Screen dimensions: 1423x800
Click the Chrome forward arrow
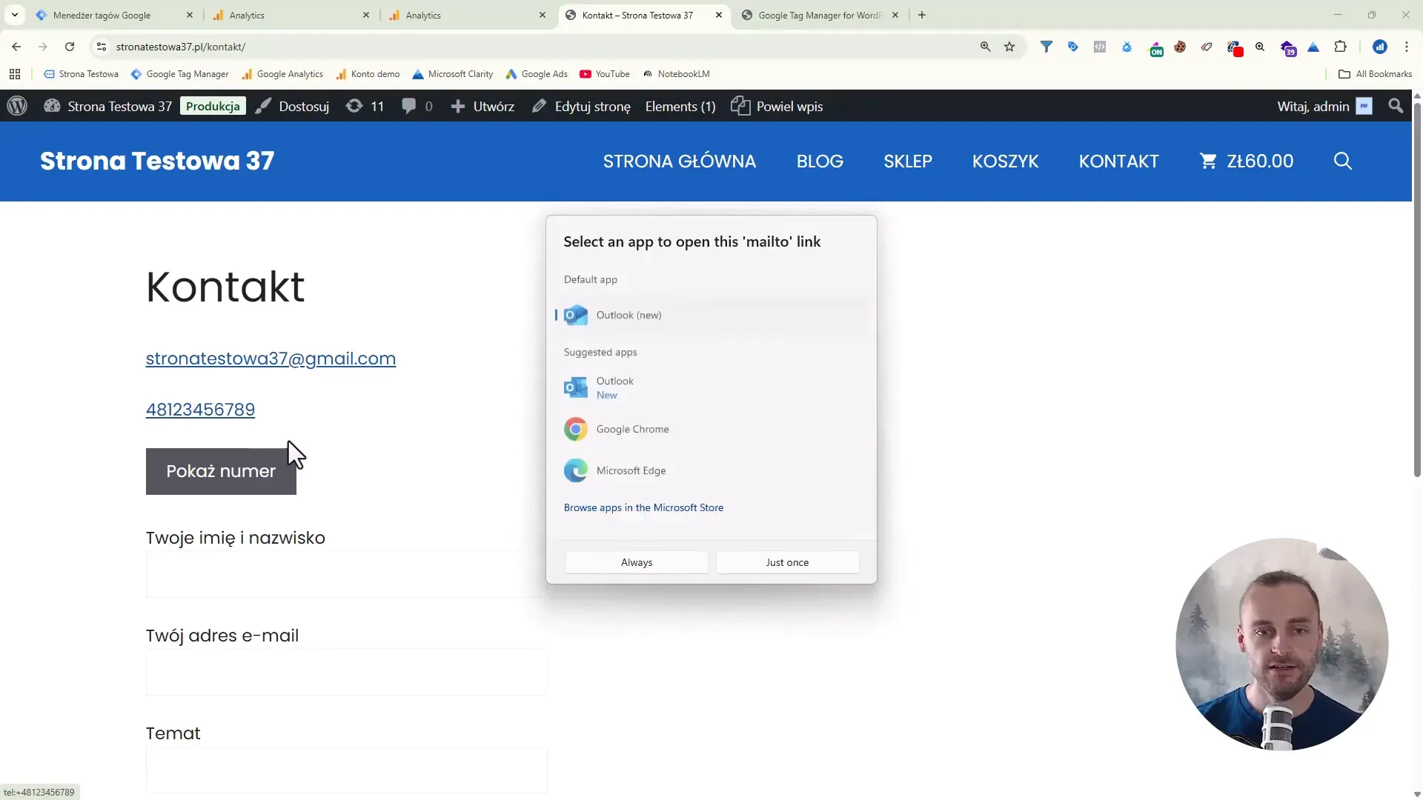(x=43, y=47)
